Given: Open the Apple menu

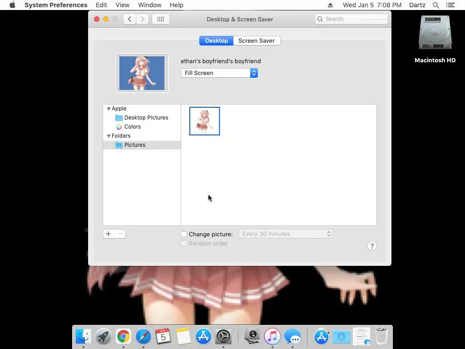Looking at the screenshot, I should coord(12,5).
